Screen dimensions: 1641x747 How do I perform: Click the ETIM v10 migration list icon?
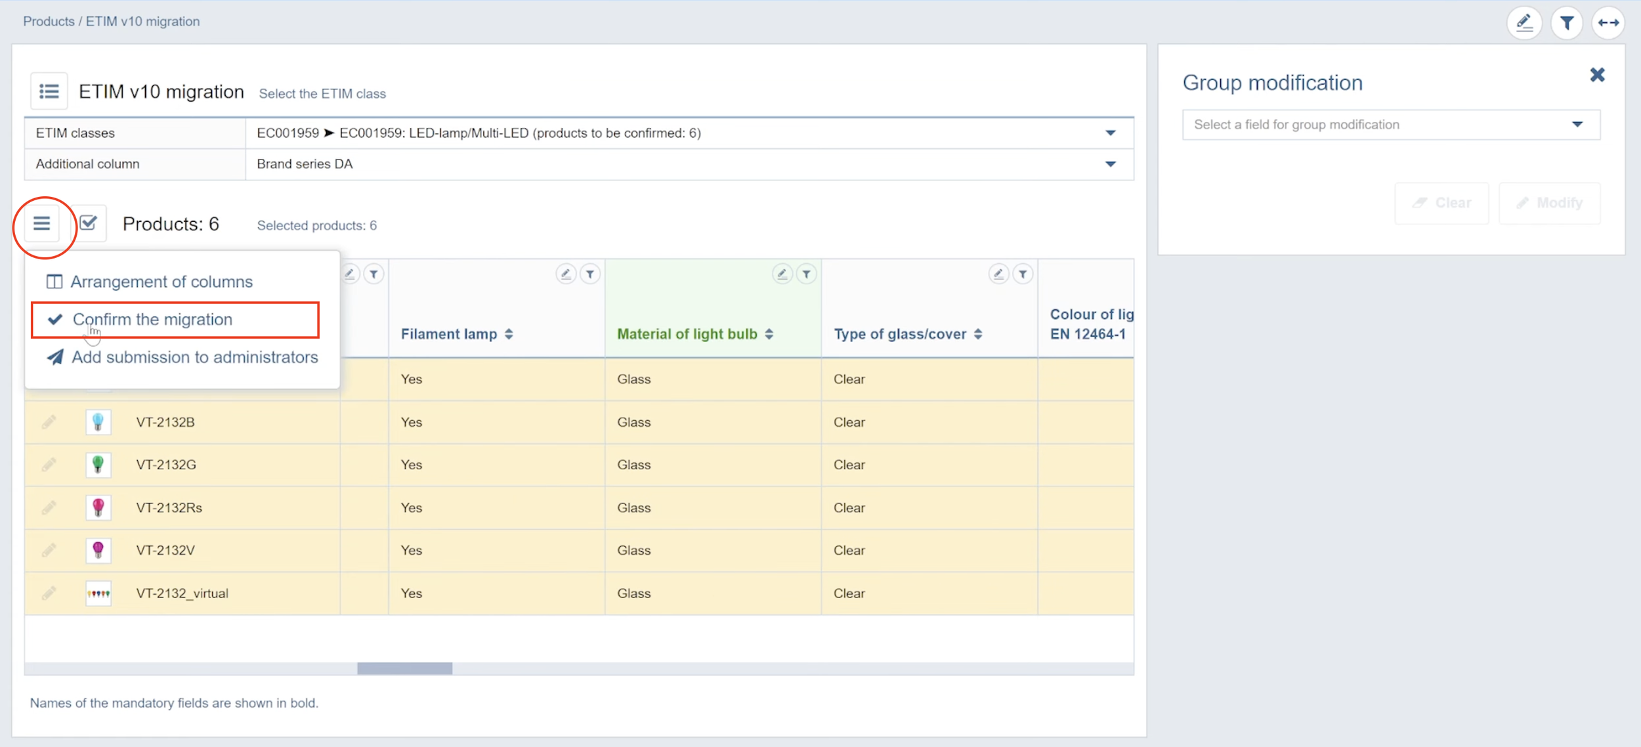(x=49, y=91)
